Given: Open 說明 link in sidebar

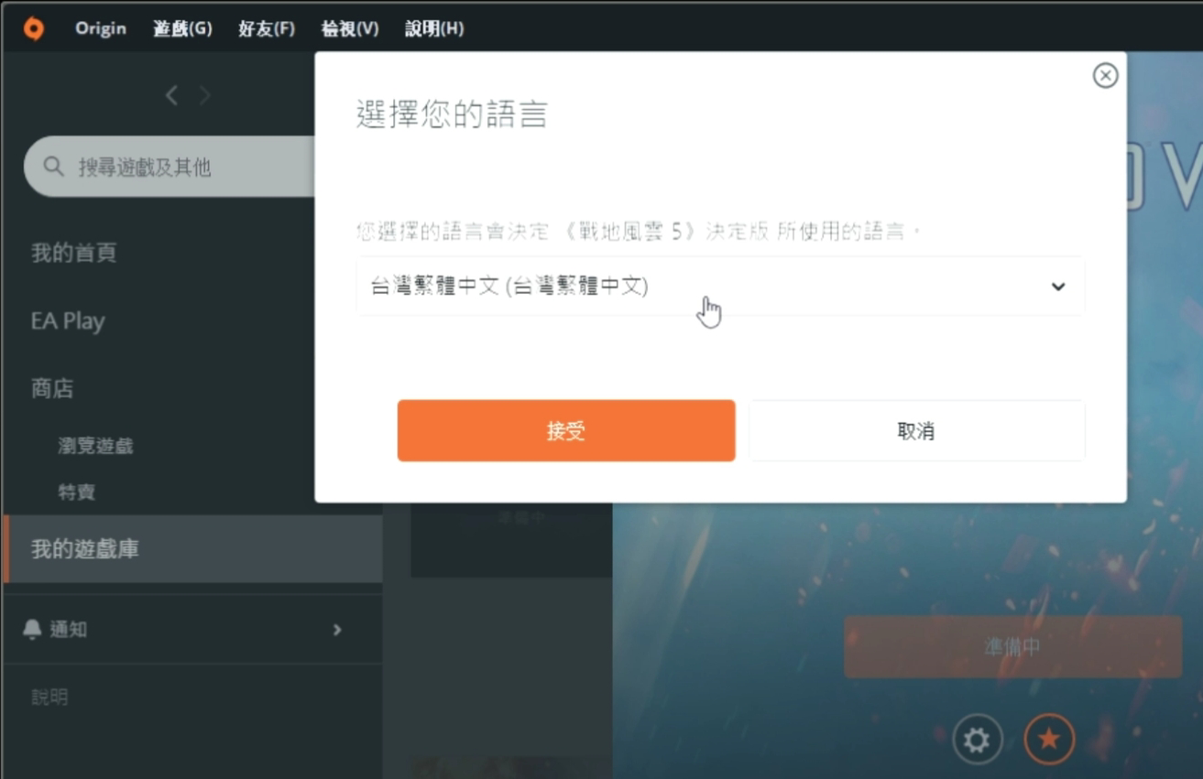Looking at the screenshot, I should point(49,698).
